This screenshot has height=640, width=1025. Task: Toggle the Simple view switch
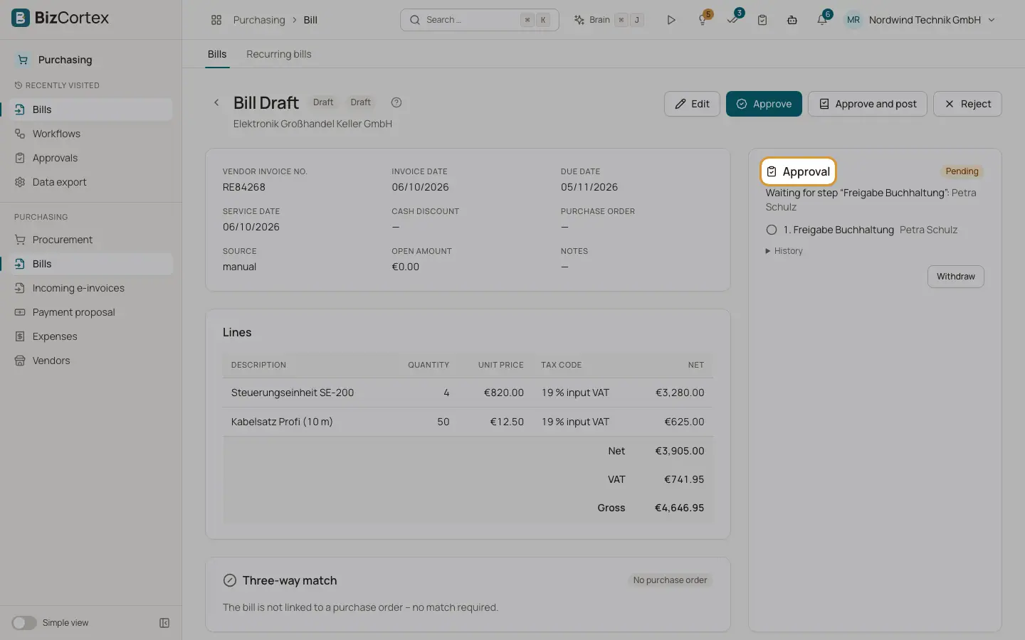(24, 623)
